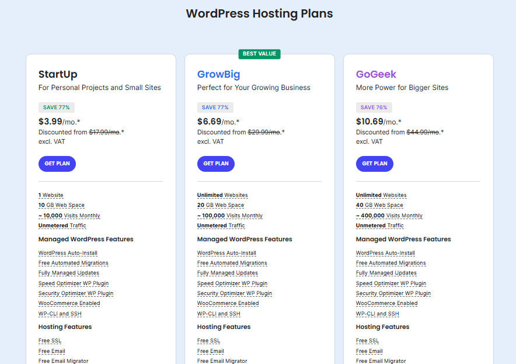Click 'Fully Managed Updates' in GrowBig card
The width and height of the screenshot is (516, 364).
click(x=228, y=273)
